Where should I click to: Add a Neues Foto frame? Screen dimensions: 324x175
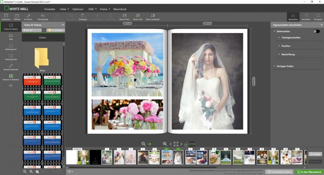point(124,17)
